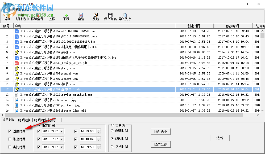Screen dimensions: 265x154
Task: Invert selection using the 反选 icon
Action: [96, 16]
